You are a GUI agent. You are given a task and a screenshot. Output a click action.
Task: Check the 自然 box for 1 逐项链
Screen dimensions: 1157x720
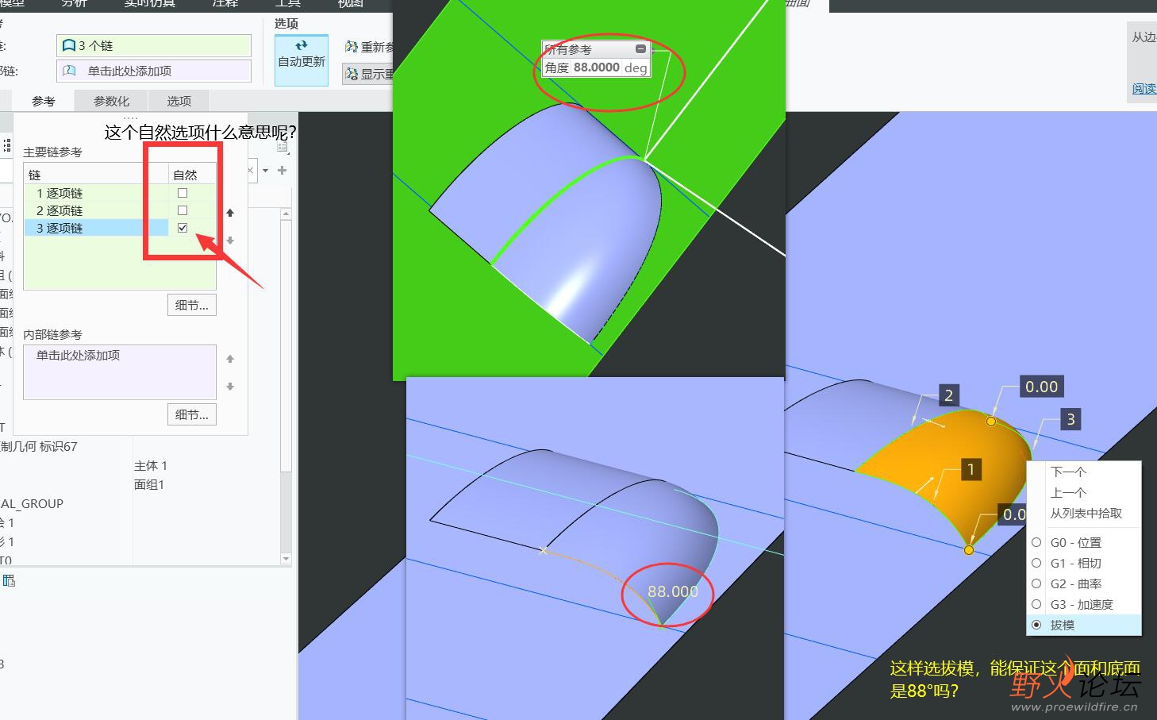(x=183, y=193)
